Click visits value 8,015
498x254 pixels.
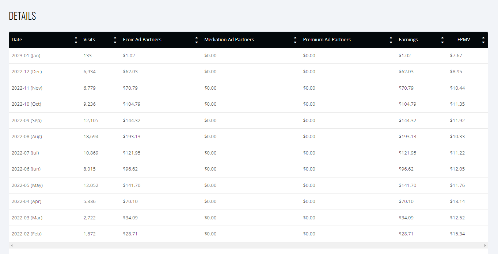point(90,169)
